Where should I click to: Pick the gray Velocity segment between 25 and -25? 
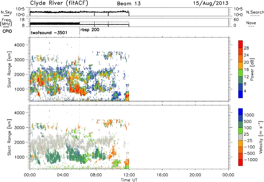tap(241, 137)
